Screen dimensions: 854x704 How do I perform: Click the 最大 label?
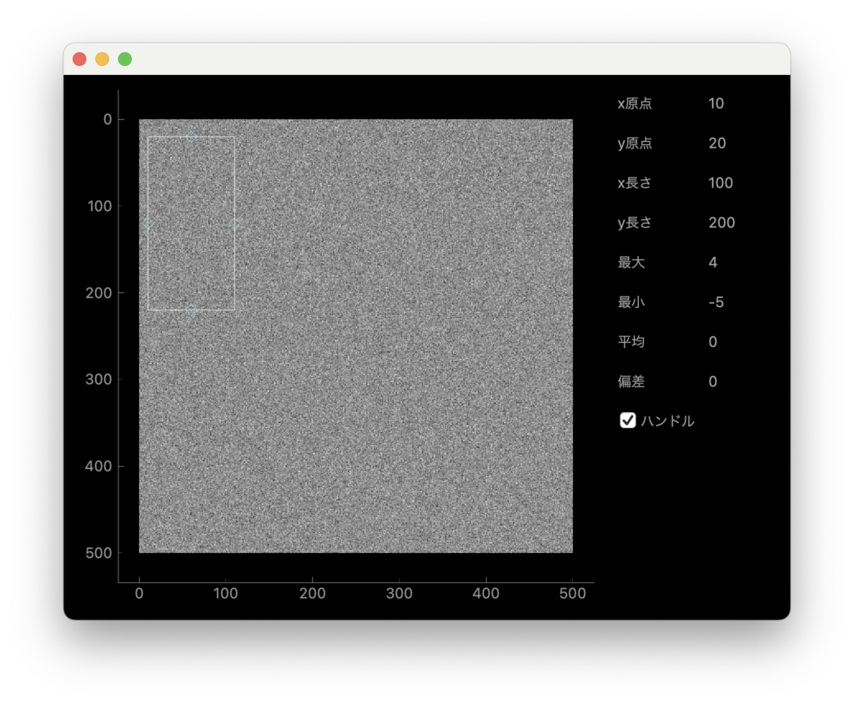pyautogui.click(x=631, y=263)
